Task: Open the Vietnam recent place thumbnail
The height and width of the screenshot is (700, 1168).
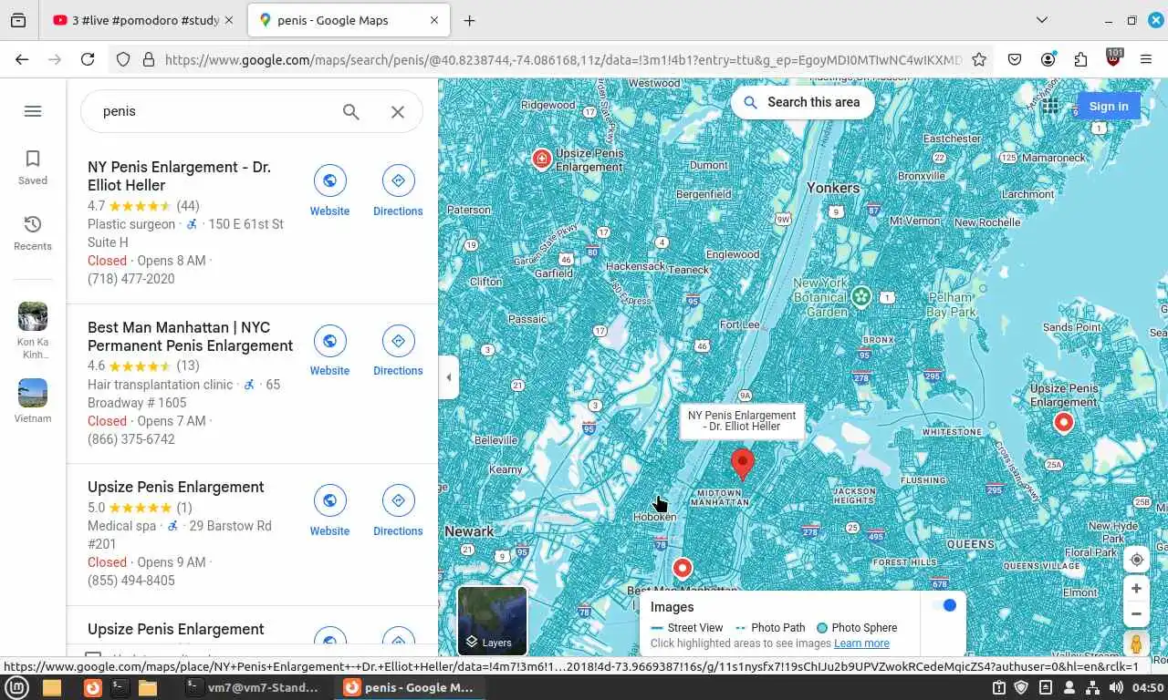Action: pos(33,393)
